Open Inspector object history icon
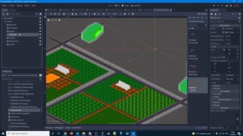Viewport: 243px width, 136px height. [x=240, y=14]
